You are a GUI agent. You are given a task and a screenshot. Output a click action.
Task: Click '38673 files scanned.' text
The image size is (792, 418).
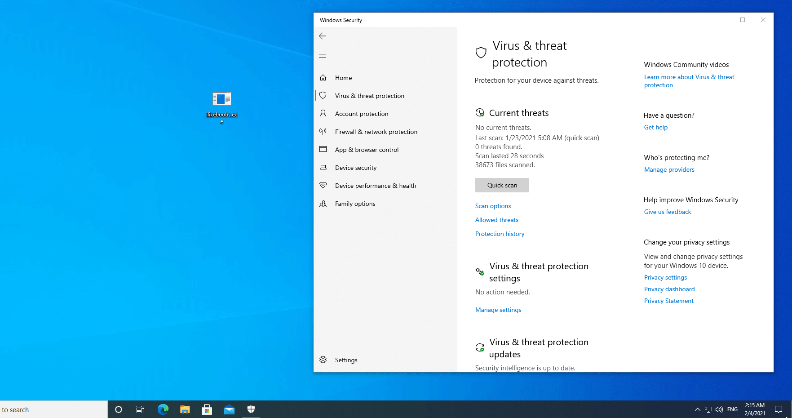coord(505,165)
